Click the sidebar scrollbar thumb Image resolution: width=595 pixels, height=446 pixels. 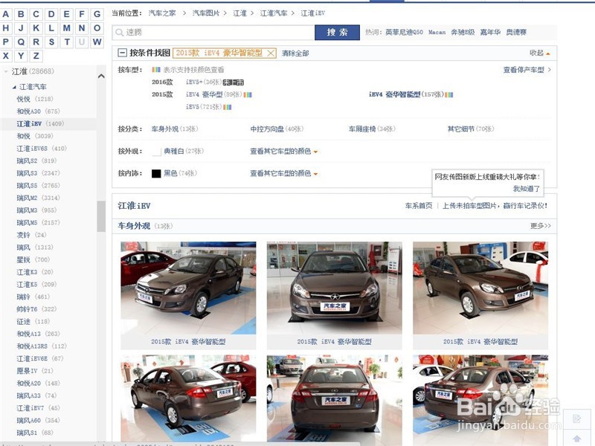101,216
